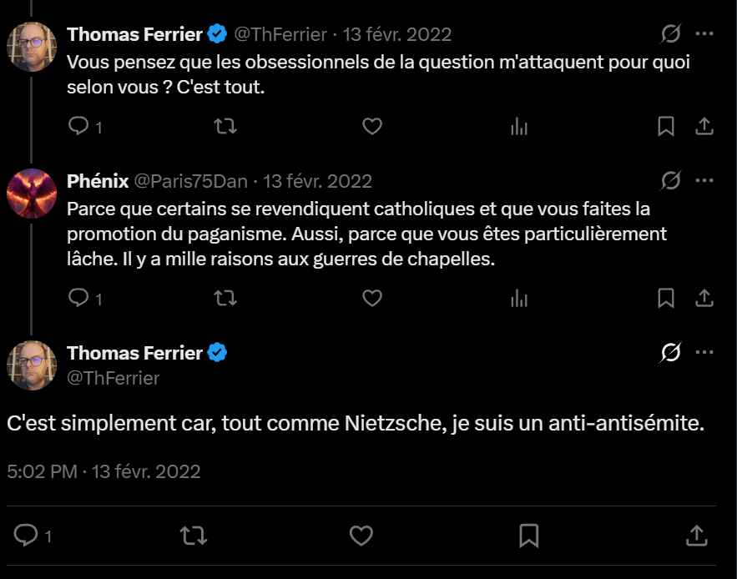This screenshot has height=579, width=737.
Task: Like Phénix's tweet
Action: [x=372, y=297]
